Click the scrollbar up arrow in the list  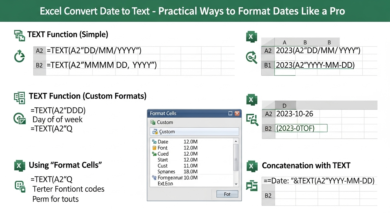pyautogui.click(x=236, y=141)
